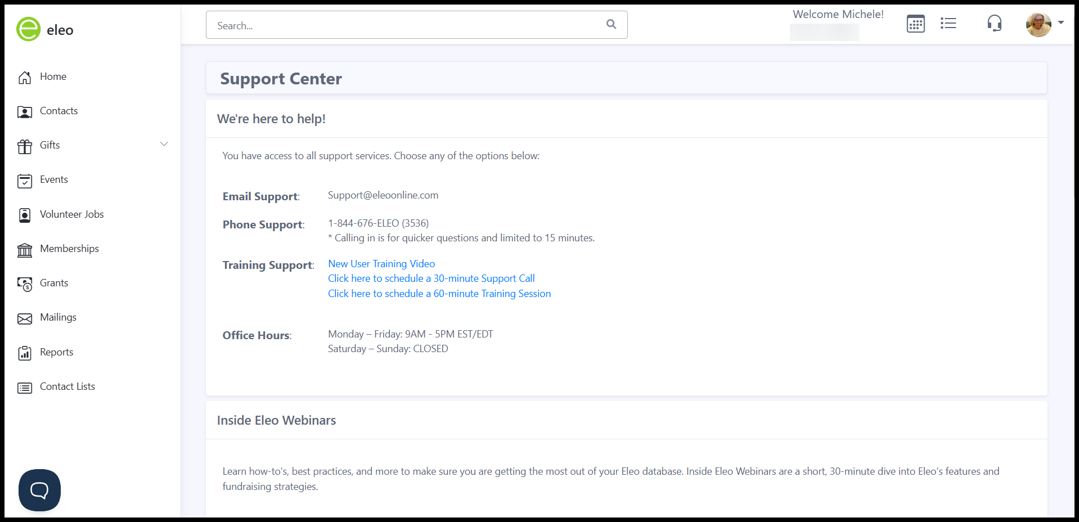This screenshot has width=1079, height=522.
Task: Open Reports menu item
Action: pyautogui.click(x=56, y=352)
